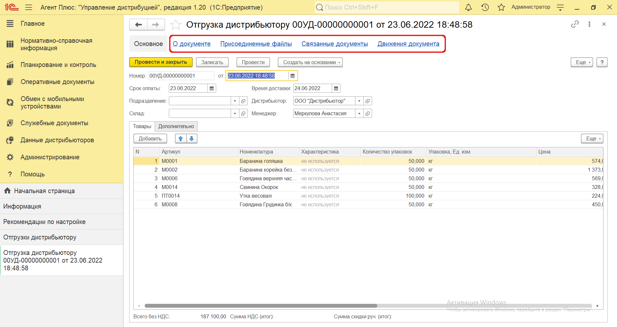Select the Артикул cell M0014
Screen dimensions: 617x327
pos(198,187)
